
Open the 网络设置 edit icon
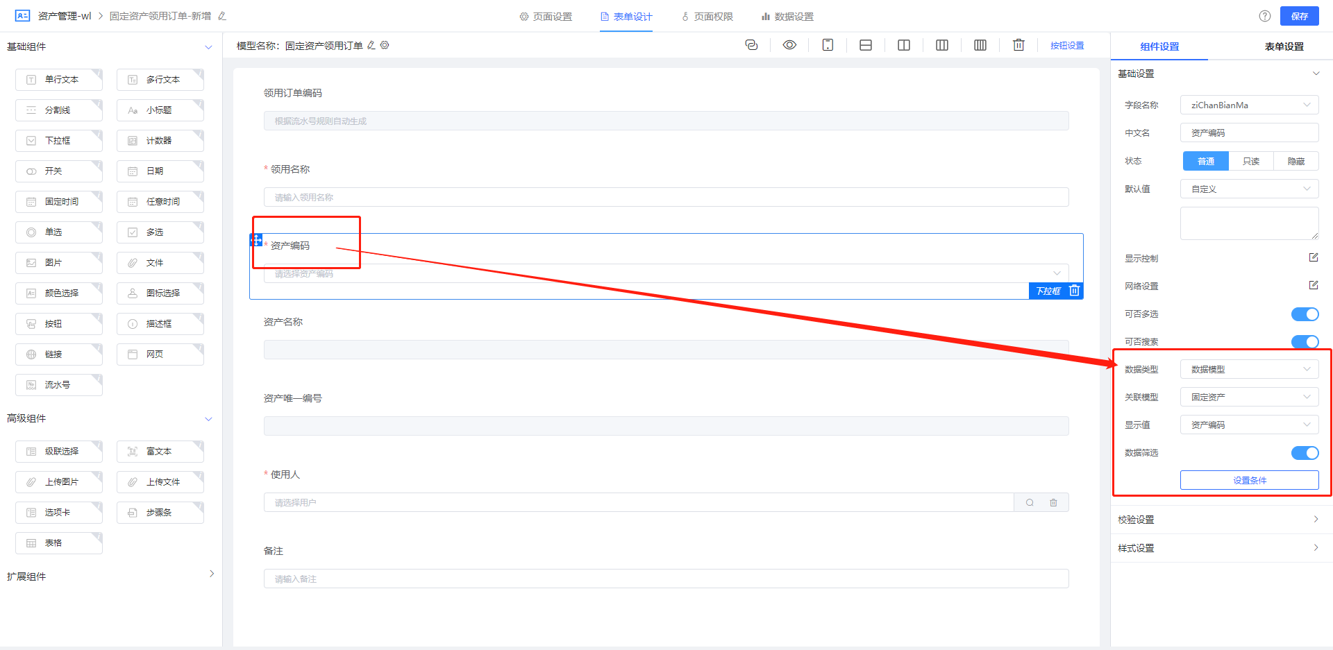coord(1314,285)
